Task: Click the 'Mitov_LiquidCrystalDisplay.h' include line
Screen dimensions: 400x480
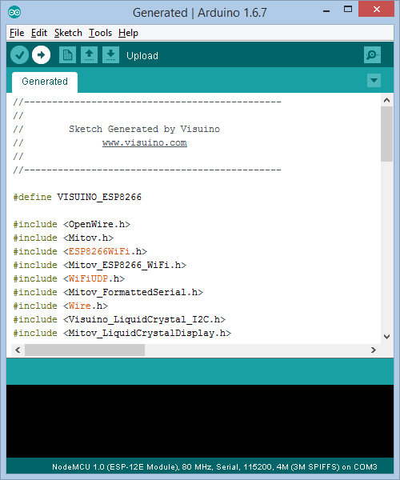Action: pos(122,333)
